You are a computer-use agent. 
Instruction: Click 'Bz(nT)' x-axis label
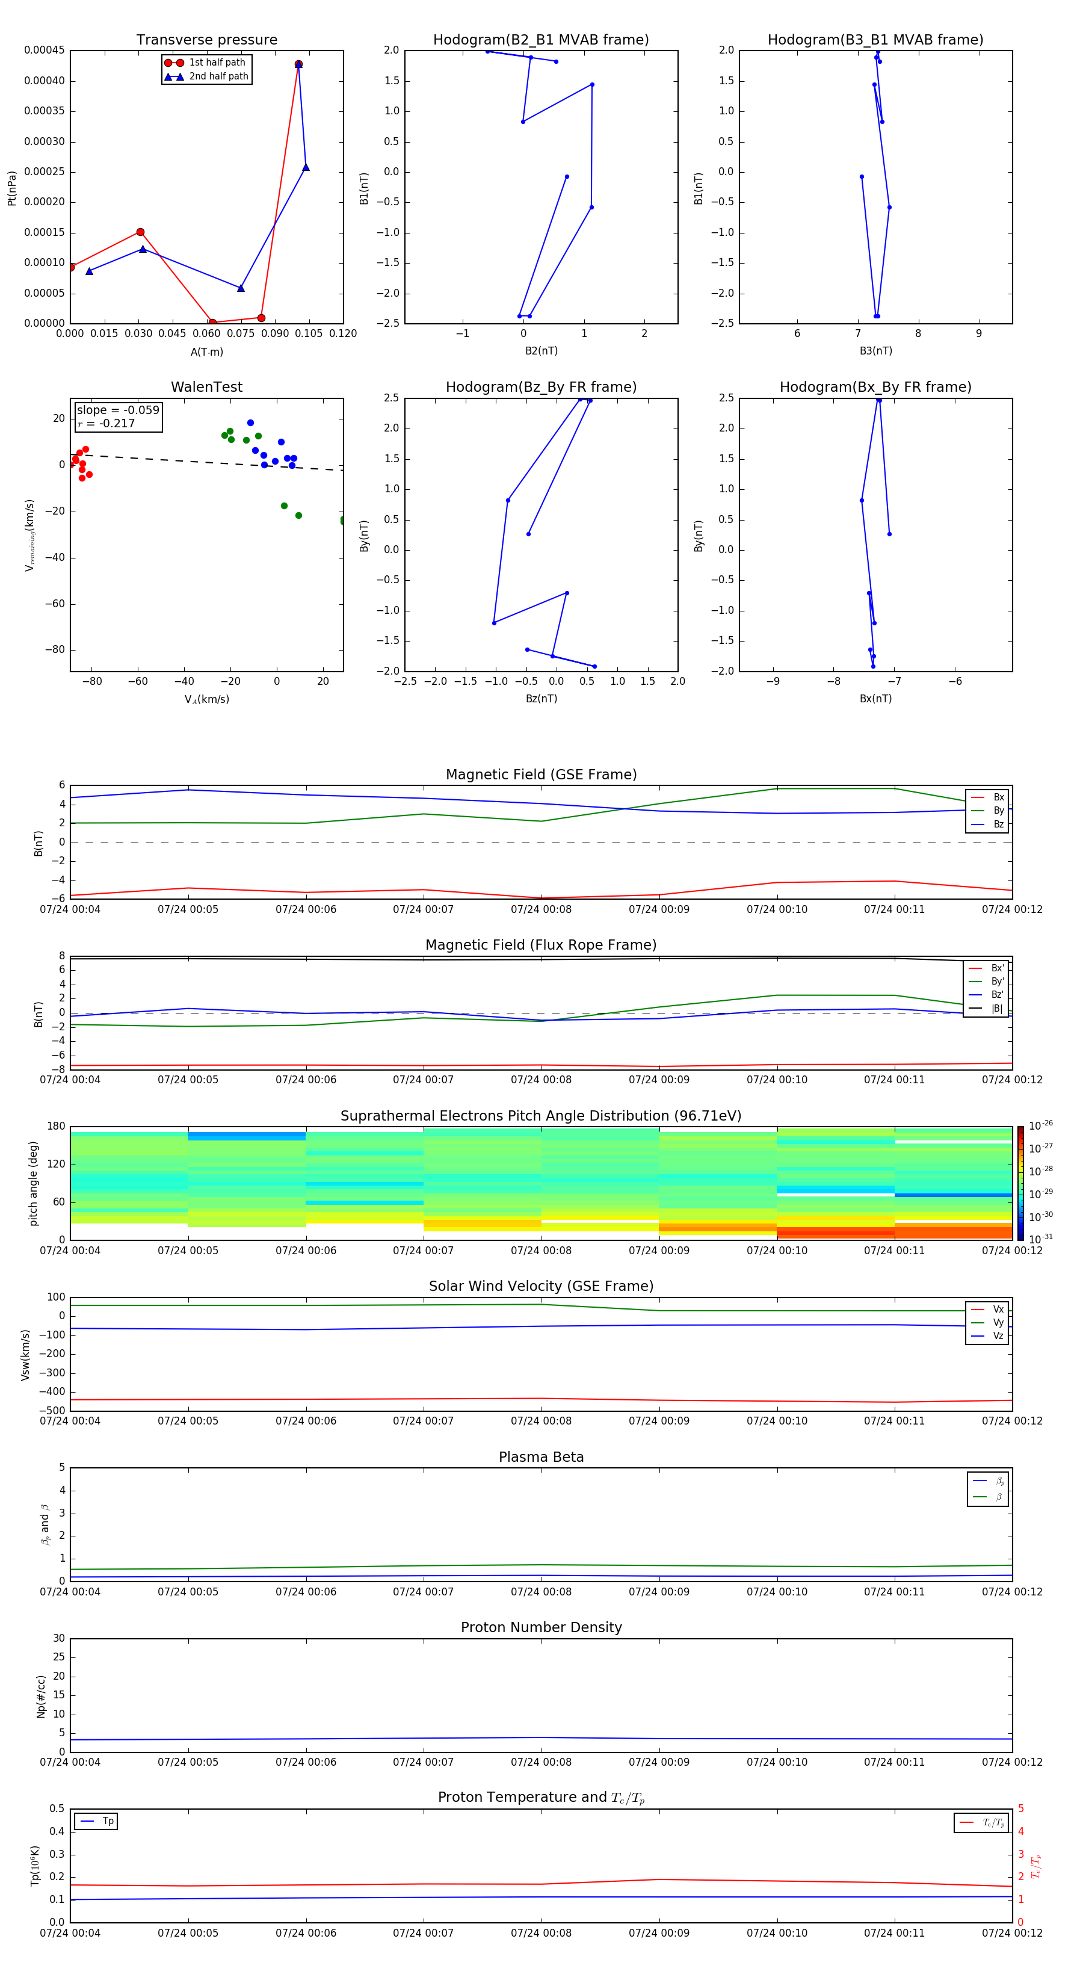(541, 699)
